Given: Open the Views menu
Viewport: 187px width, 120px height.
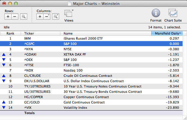Looking at the screenshot, I should 69,15.
